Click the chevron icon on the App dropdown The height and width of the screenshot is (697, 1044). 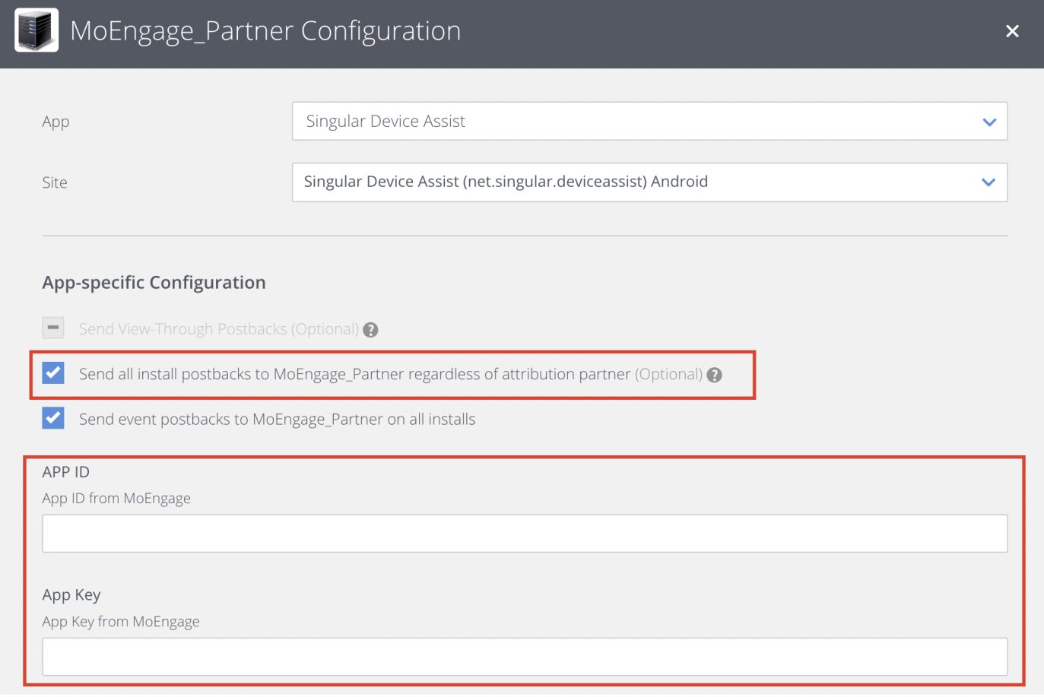pyautogui.click(x=988, y=121)
